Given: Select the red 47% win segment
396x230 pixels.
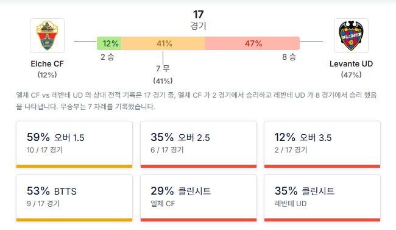Looking at the screenshot, I should [252, 43].
